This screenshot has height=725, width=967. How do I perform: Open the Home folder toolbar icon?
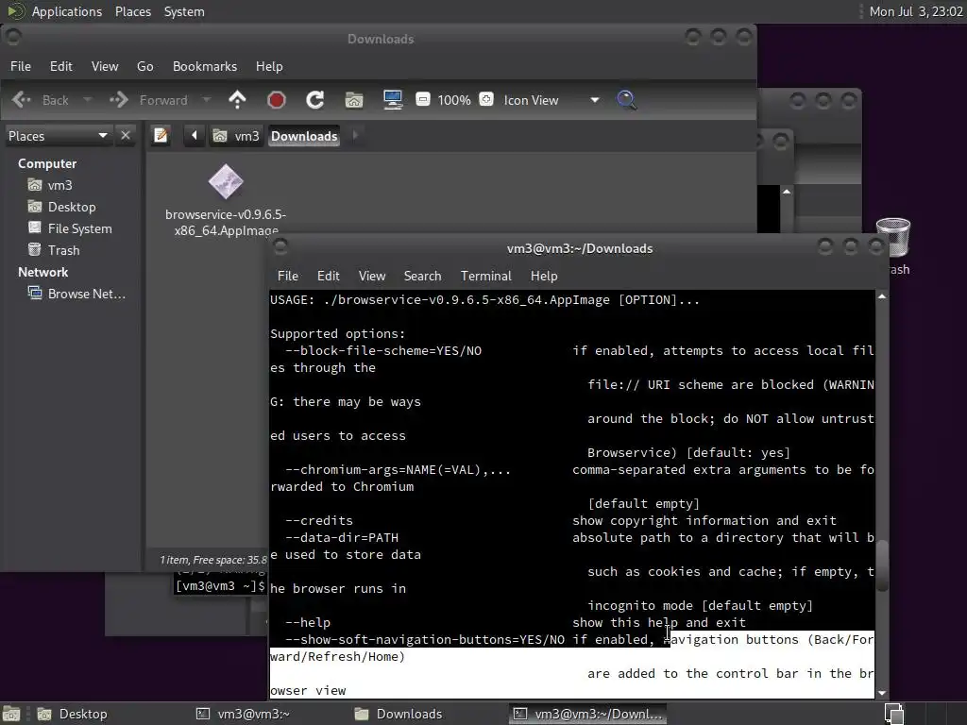354,100
